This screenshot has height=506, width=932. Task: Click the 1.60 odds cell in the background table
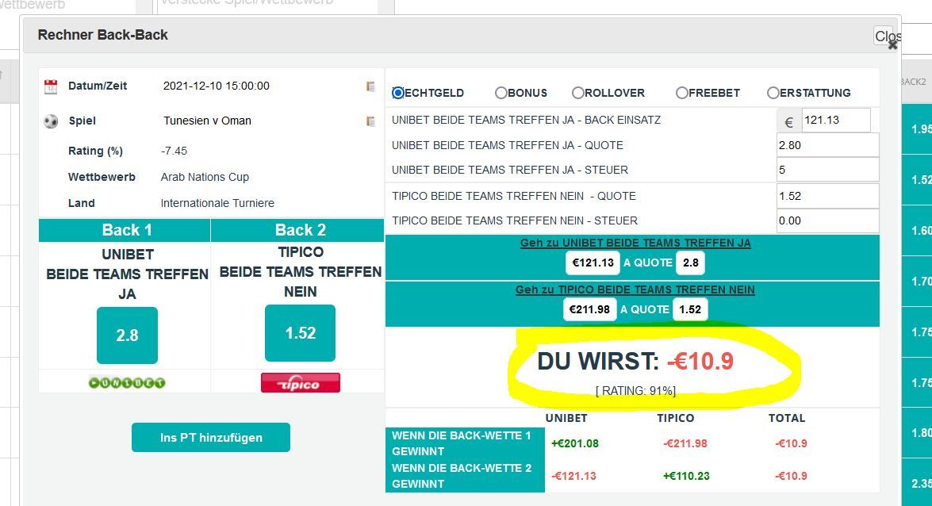(917, 231)
